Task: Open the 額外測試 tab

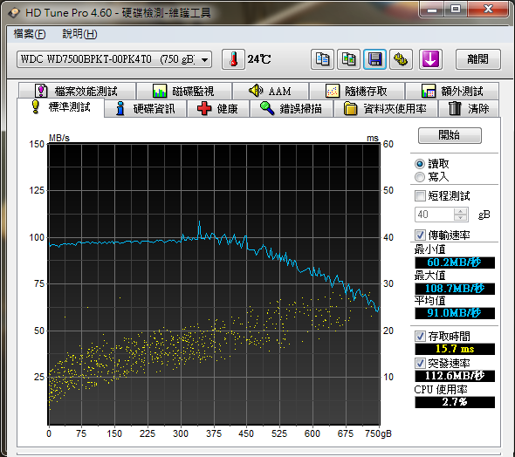Action: point(452,91)
